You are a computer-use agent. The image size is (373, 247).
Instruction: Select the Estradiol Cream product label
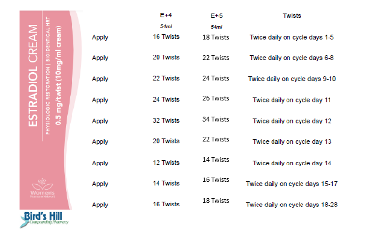click(51, 110)
